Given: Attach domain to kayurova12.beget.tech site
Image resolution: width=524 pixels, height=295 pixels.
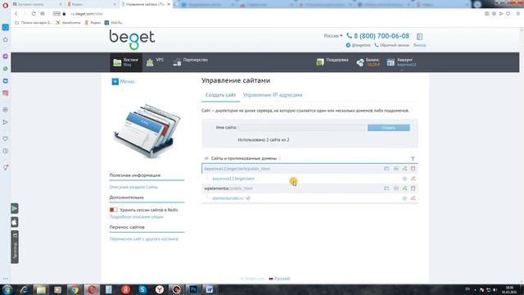Looking at the screenshot, I should pyautogui.click(x=404, y=169).
